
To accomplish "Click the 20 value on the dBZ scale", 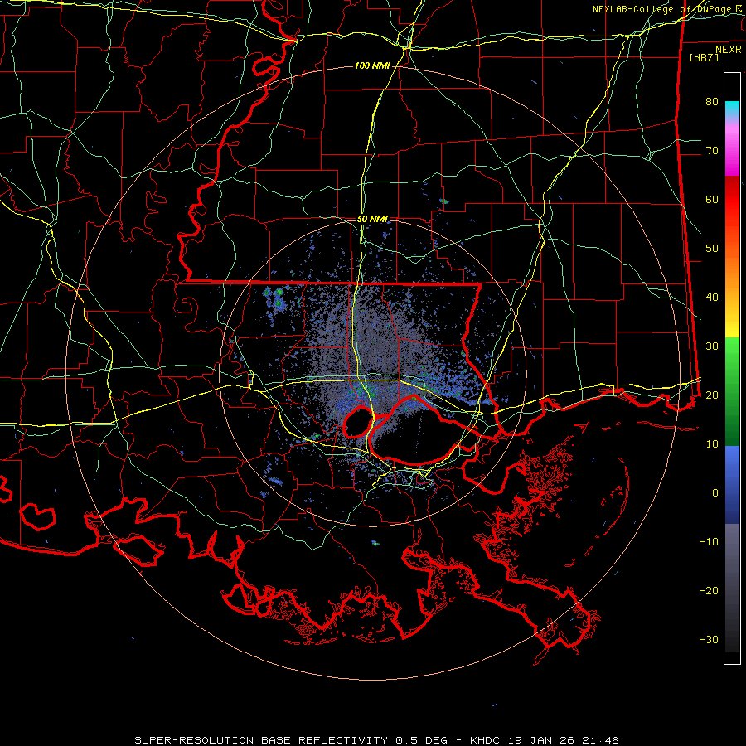I will (712, 395).
